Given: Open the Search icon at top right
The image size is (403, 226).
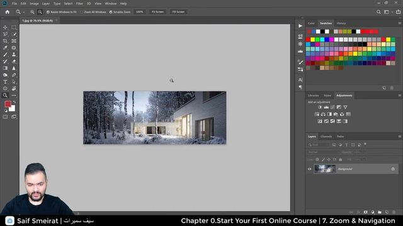Looking at the screenshot, I should coord(378,12).
